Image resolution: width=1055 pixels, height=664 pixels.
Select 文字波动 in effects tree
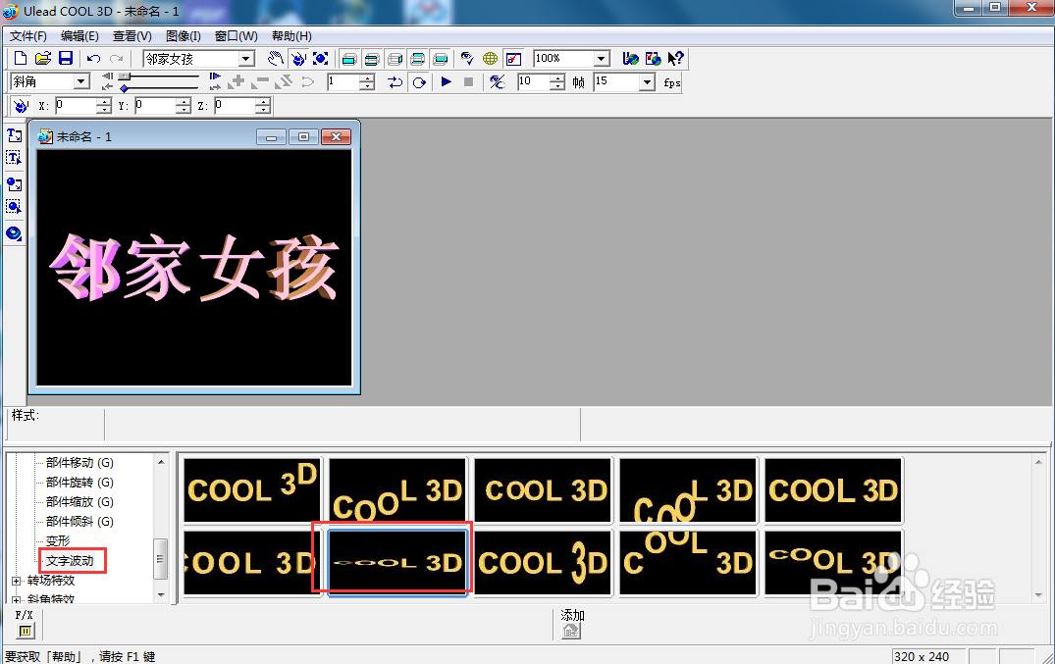(70, 560)
